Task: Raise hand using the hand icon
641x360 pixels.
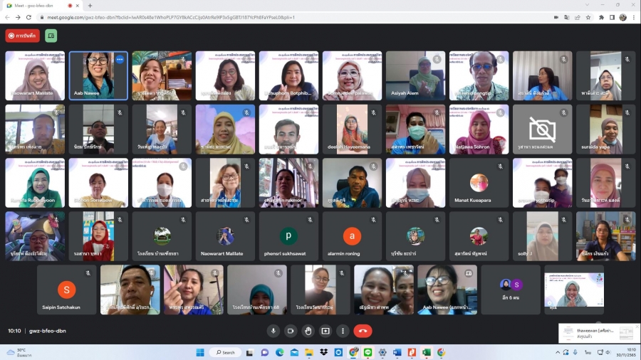Action: 308,331
